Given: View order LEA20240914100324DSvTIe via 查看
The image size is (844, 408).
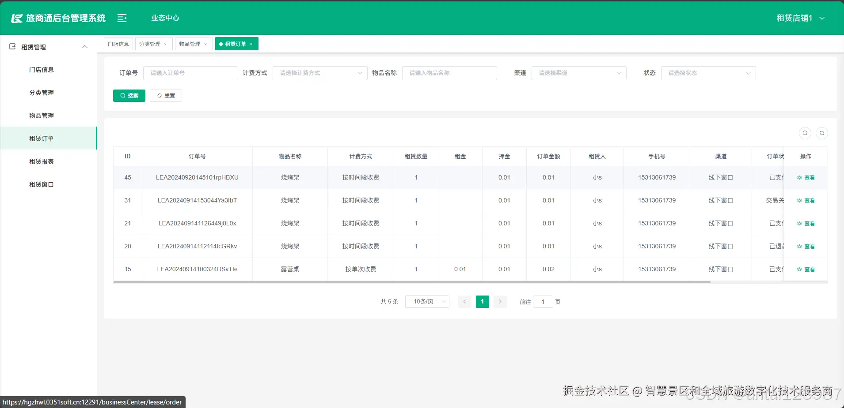Looking at the screenshot, I should click(x=806, y=269).
